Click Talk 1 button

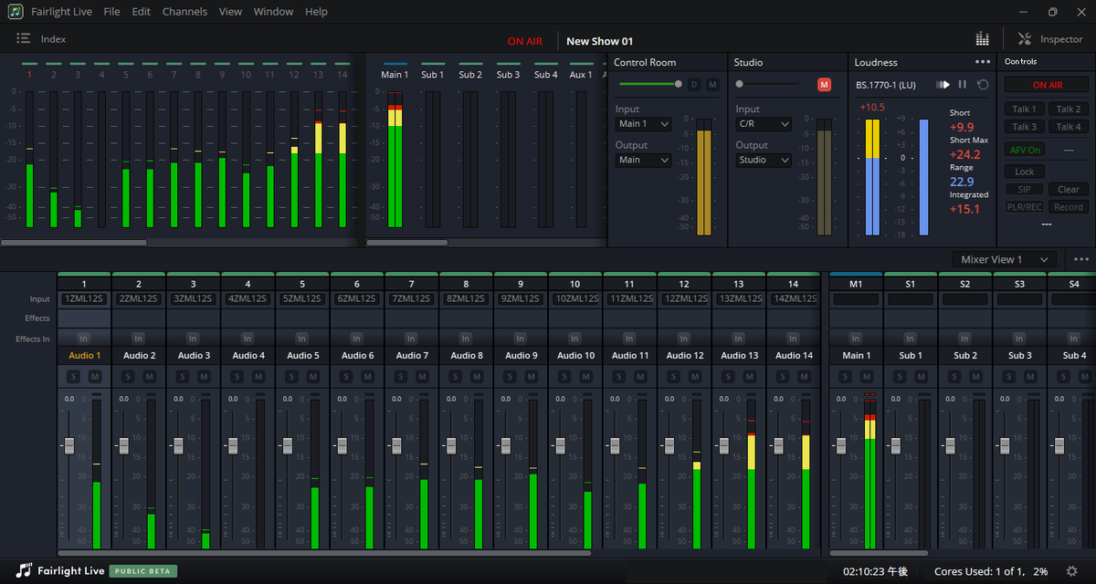click(1025, 109)
